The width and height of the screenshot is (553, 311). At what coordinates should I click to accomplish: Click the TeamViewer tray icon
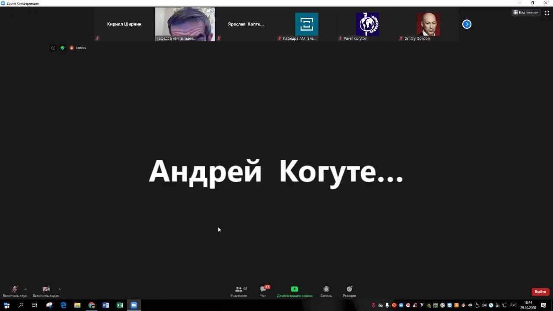[x=449, y=305]
